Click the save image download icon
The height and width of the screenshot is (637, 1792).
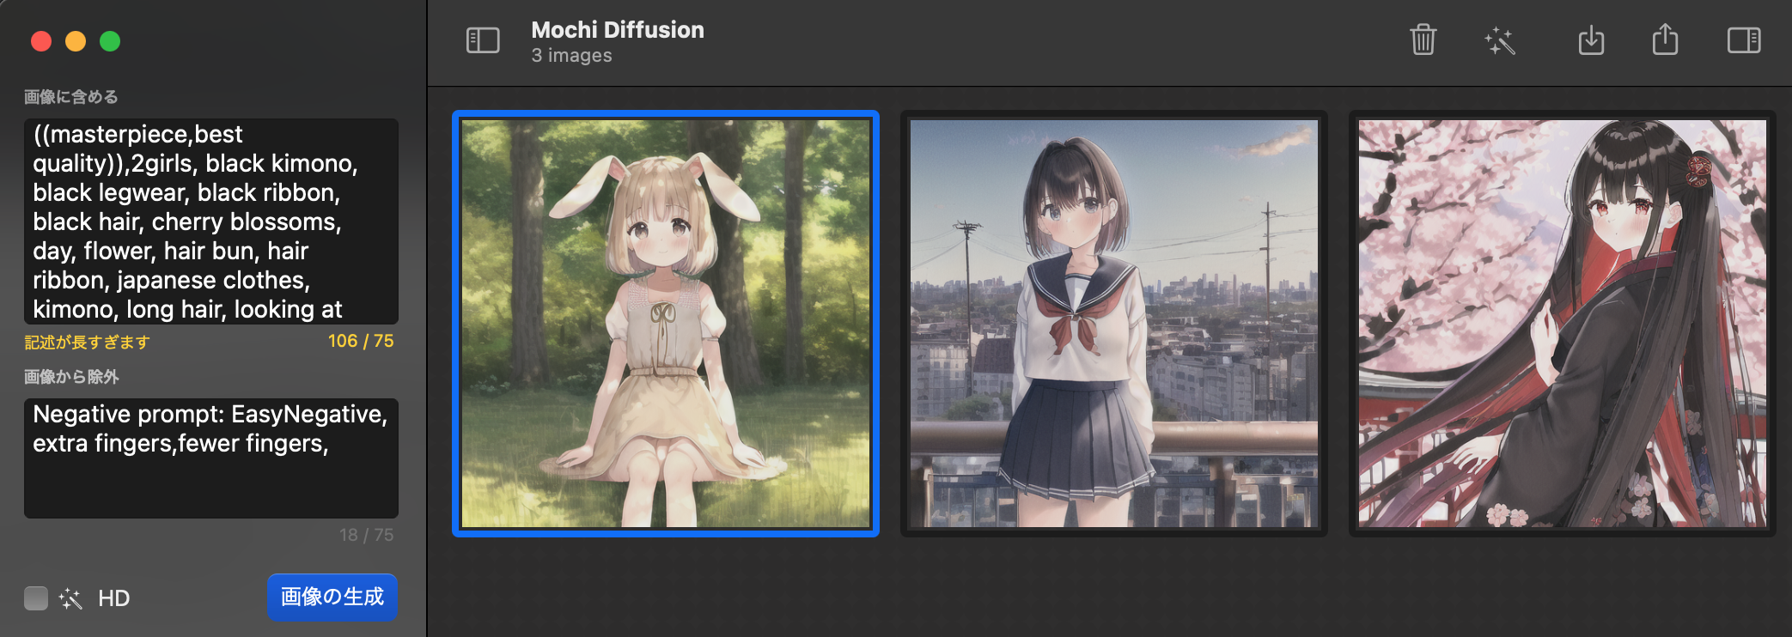pos(1591,40)
